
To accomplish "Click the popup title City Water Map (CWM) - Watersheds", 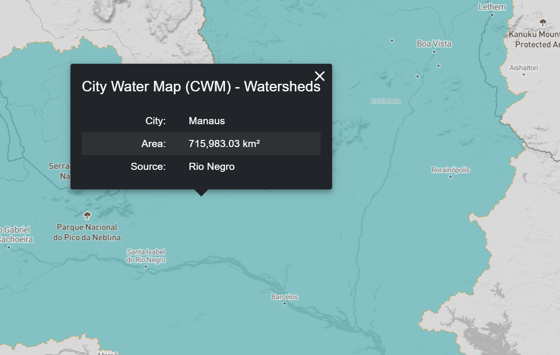I will (x=201, y=87).
